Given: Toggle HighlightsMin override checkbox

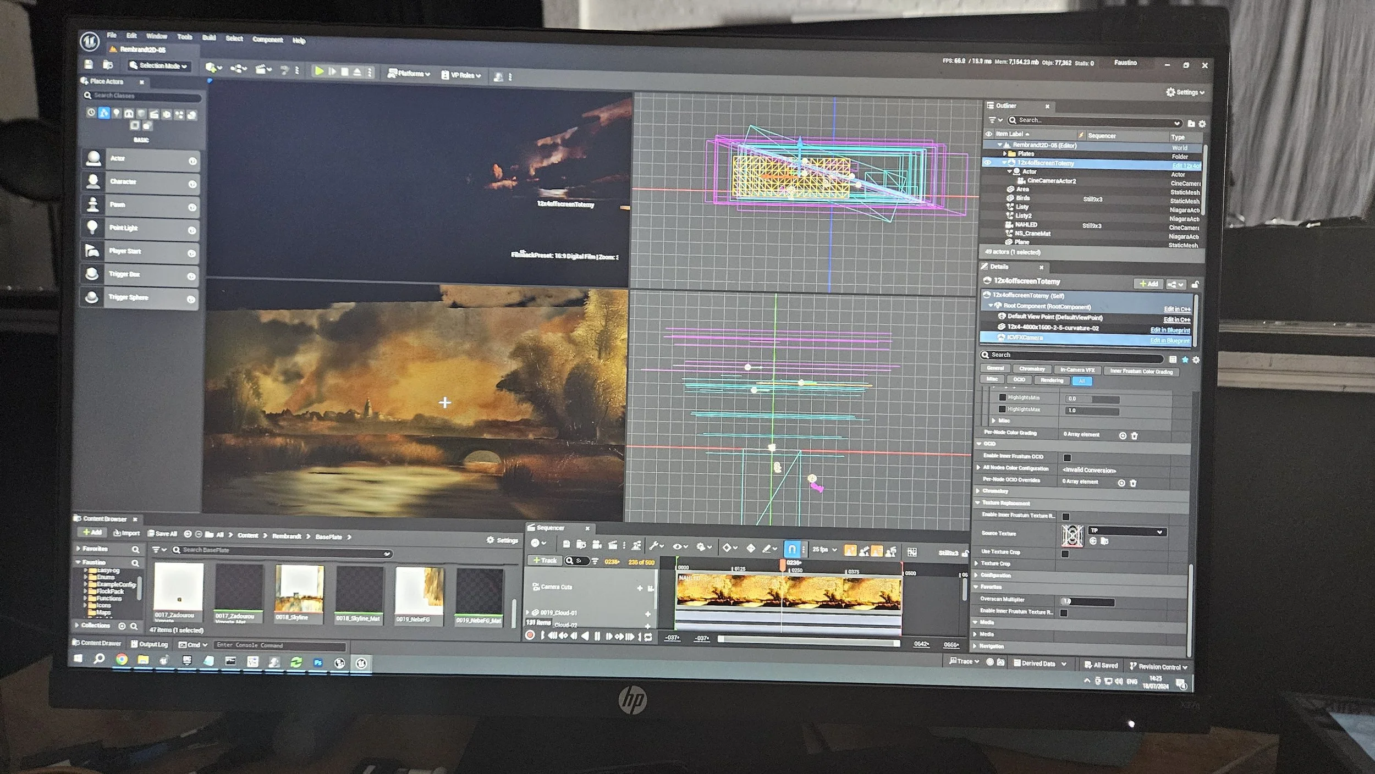Looking at the screenshot, I should 1002,397.
